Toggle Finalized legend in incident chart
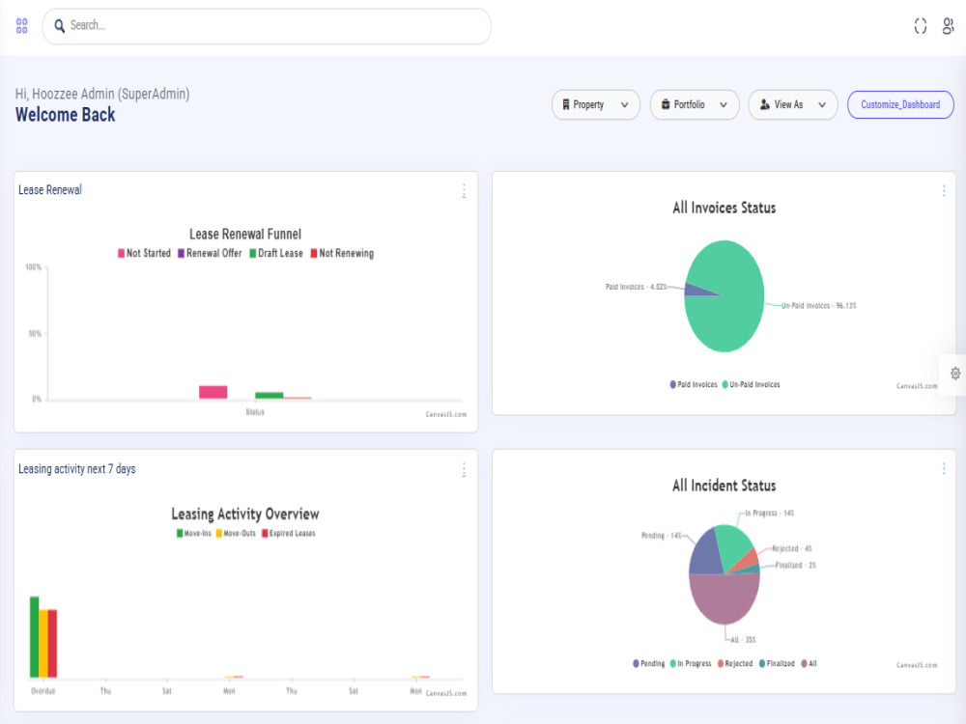 777,663
